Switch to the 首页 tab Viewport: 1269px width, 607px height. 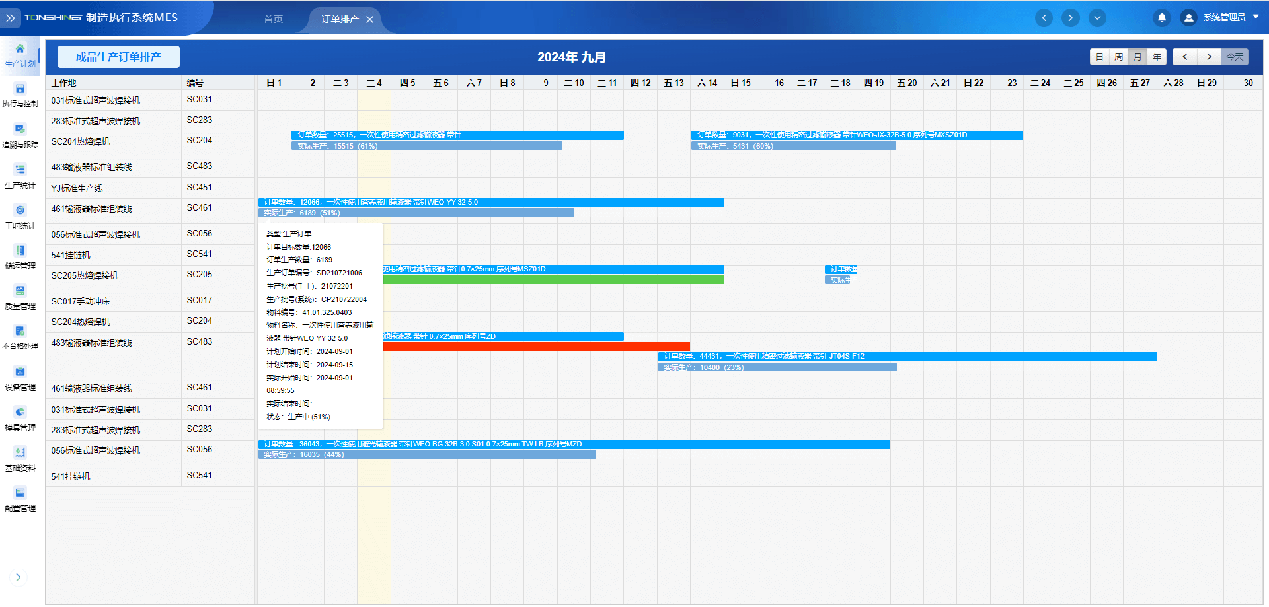coord(273,19)
